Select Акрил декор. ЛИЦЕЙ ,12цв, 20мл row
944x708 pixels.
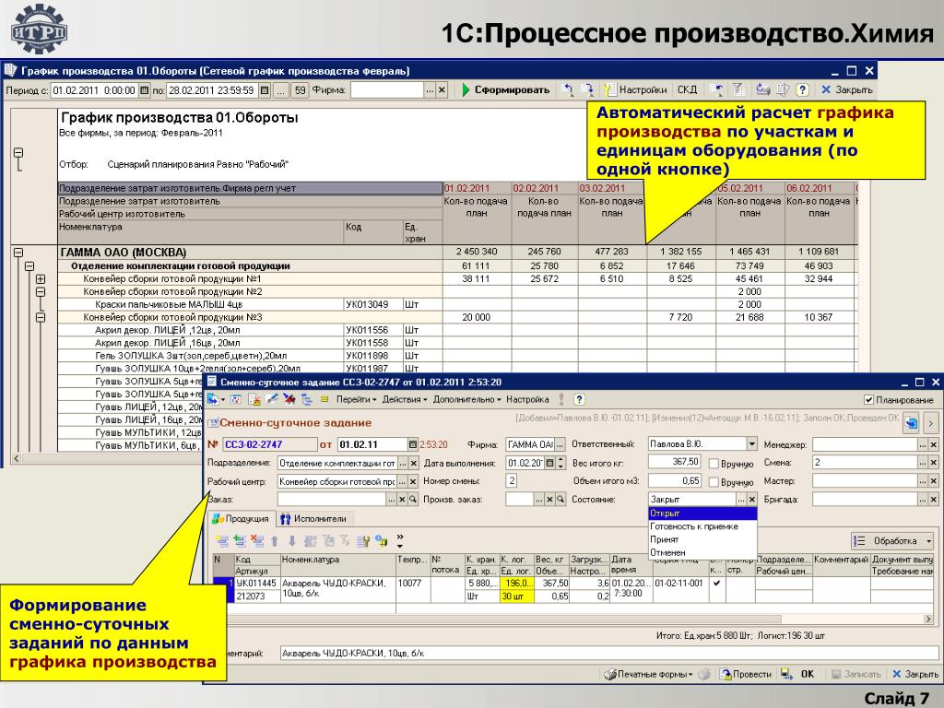[250, 330]
